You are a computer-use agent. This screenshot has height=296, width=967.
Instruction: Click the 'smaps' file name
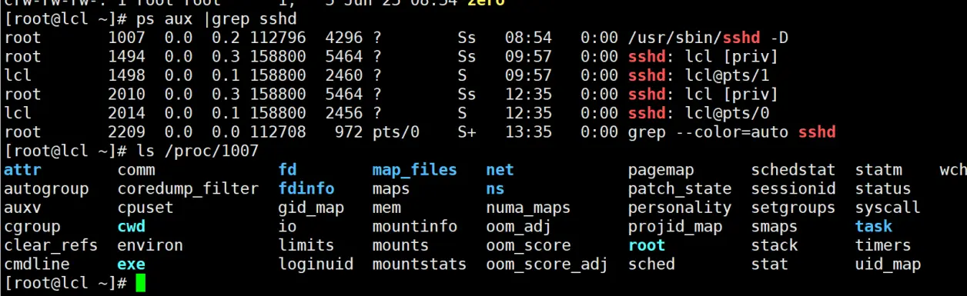click(775, 227)
